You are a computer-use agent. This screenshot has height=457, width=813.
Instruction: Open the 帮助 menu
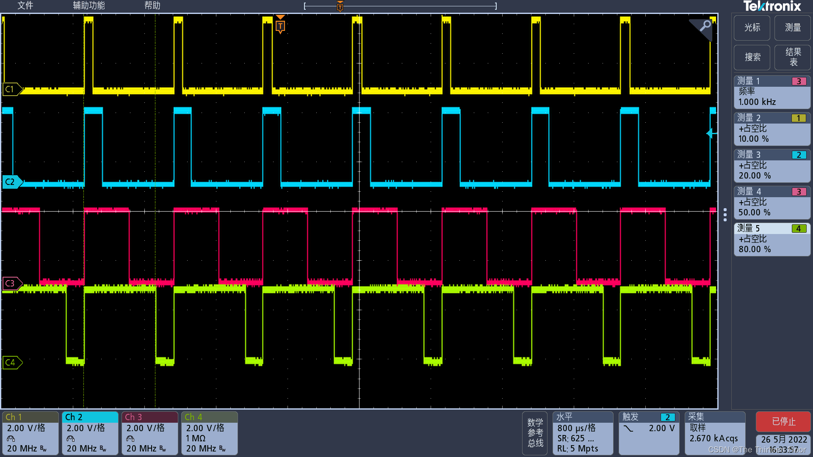coord(152,6)
